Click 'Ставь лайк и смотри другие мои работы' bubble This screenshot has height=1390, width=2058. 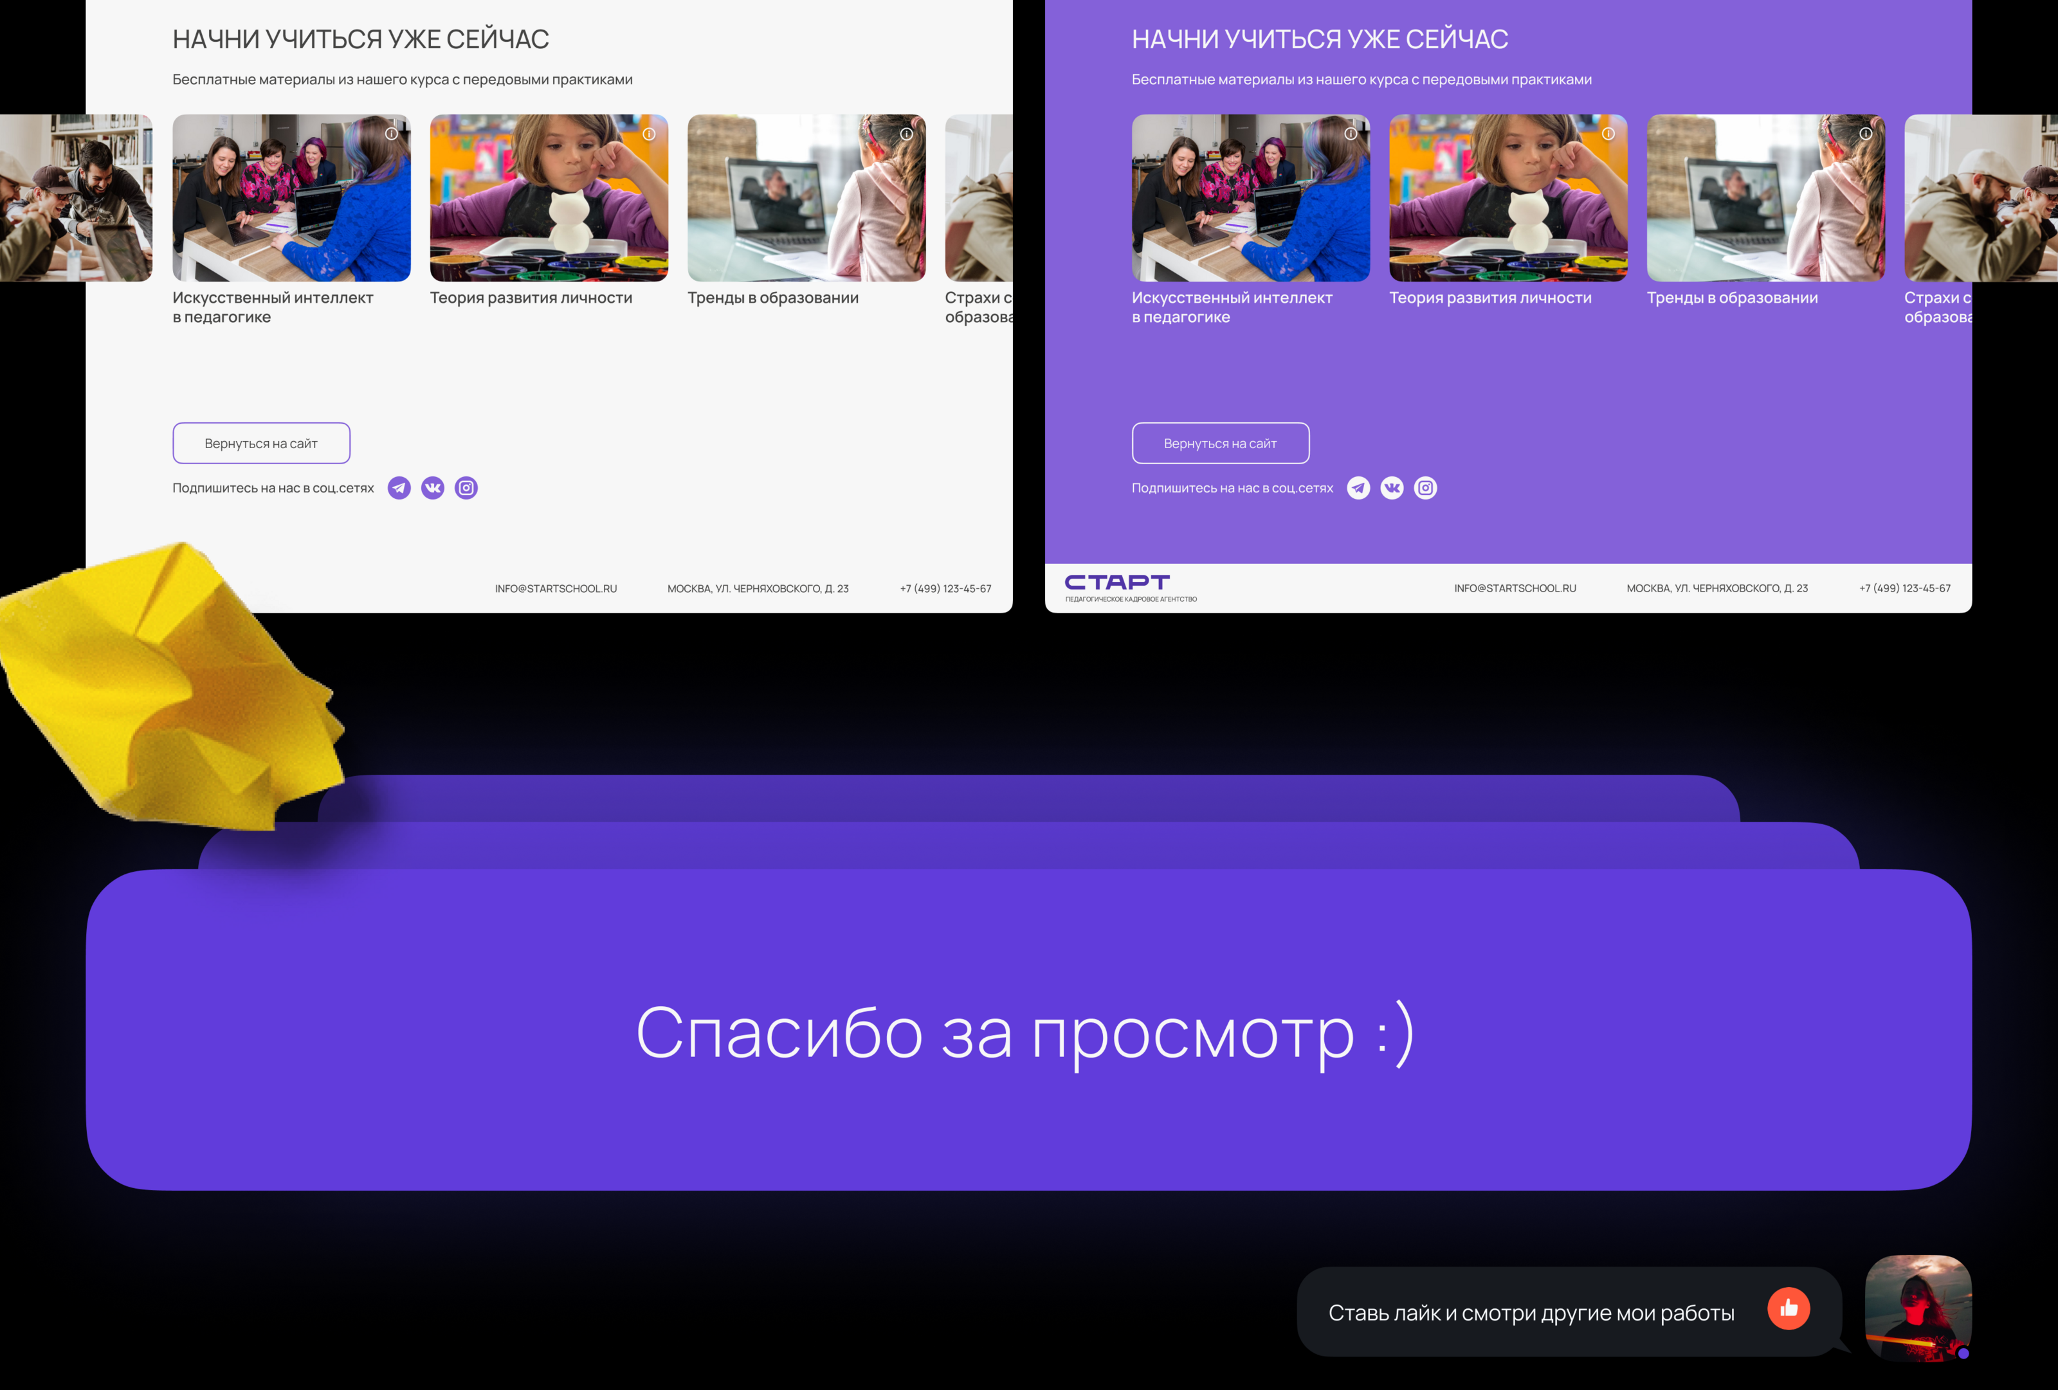pyautogui.click(x=1531, y=1313)
